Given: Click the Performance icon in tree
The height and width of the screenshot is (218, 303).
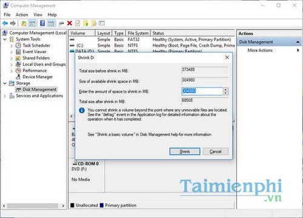Looking at the screenshot, I should pos(18,70).
